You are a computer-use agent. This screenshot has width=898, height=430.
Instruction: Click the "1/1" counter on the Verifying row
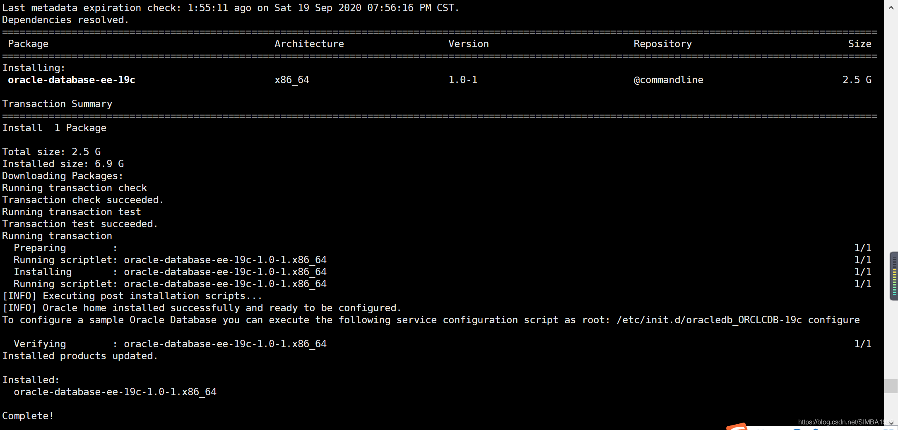pyautogui.click(x=863, y=344)
